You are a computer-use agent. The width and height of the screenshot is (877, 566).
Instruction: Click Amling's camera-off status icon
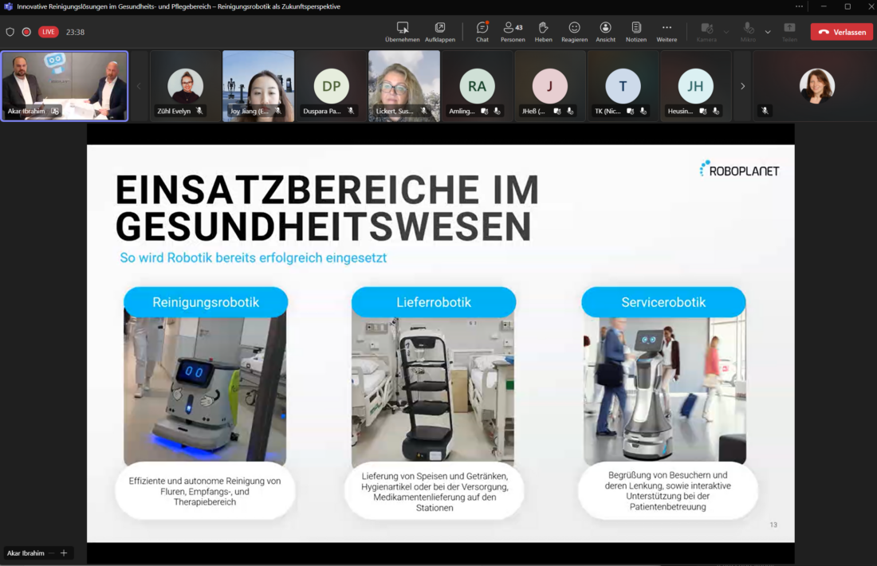pyautogui.click(x=485, y=112)
